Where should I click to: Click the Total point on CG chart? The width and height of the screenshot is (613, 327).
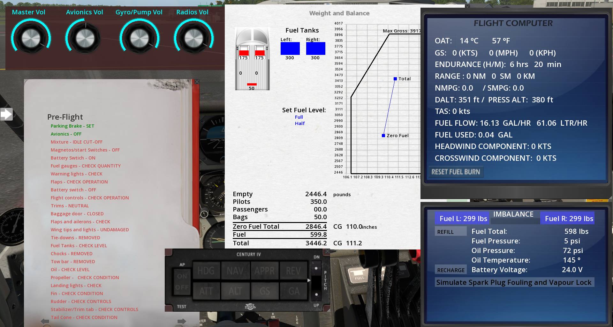pyautogui.click(x=395, y=79)
